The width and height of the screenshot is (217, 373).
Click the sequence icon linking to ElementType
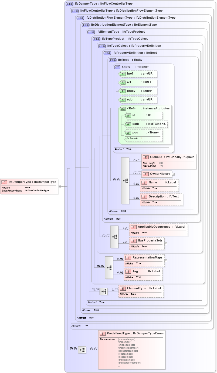[x=104, y=291]
